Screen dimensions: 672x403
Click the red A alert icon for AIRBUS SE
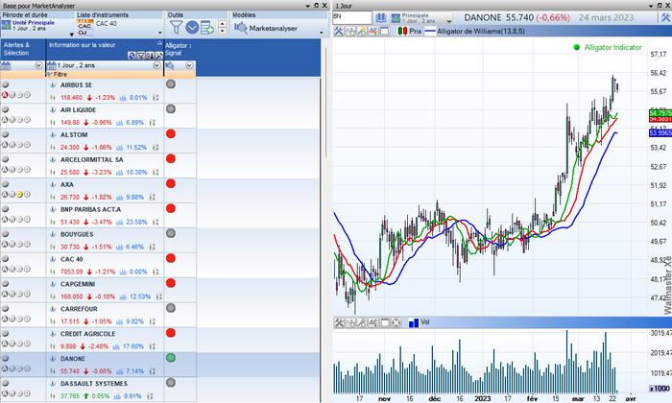click(5, 95)
